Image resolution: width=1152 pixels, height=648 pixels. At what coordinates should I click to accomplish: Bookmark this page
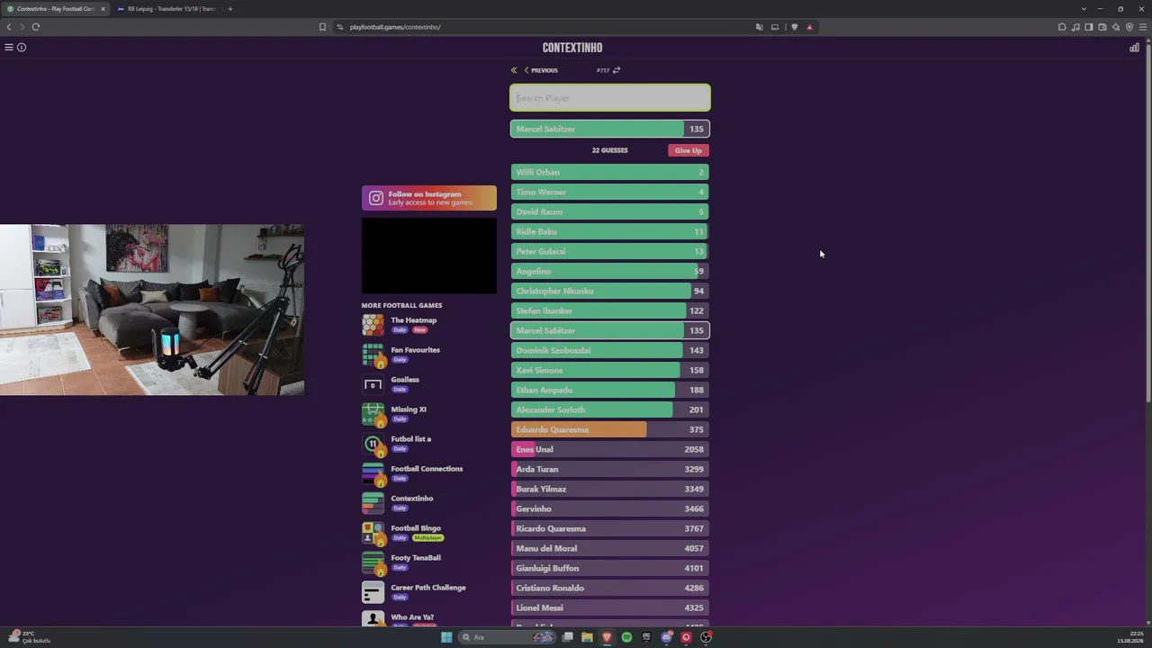[322, 27]
